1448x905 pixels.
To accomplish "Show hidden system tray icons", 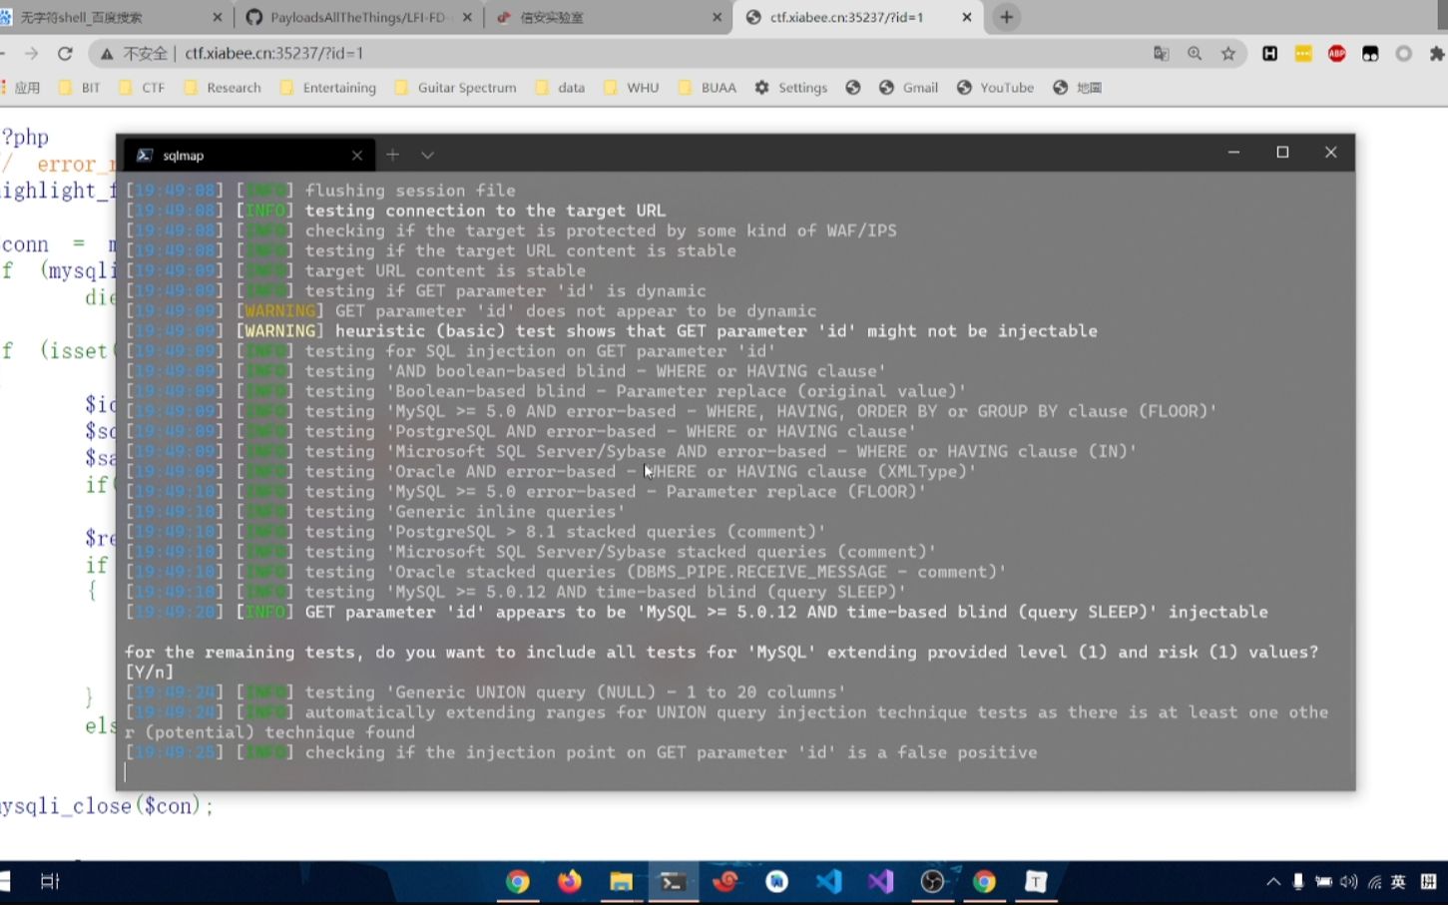I will click(x=1273, y=882).
